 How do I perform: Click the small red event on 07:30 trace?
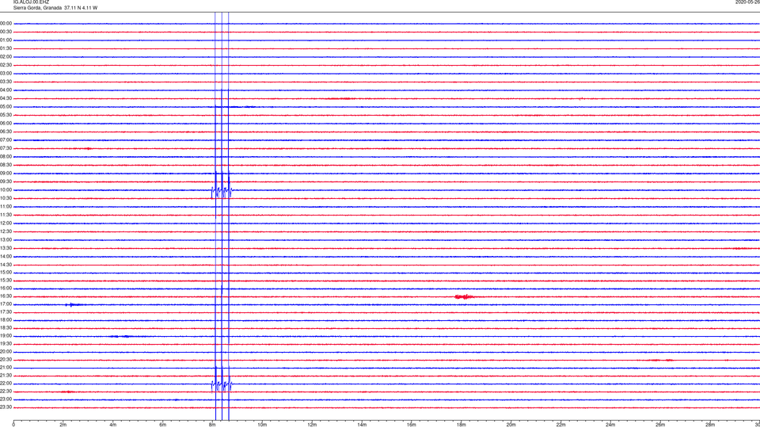coord(88,148)
